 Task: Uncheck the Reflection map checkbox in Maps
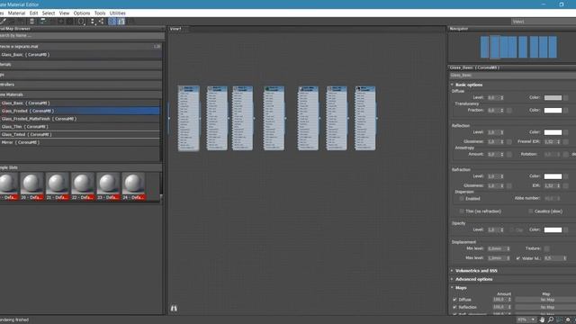[x=454, y=307]
